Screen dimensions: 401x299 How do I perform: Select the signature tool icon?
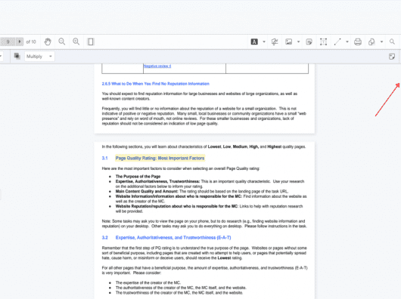pos(275,42)
